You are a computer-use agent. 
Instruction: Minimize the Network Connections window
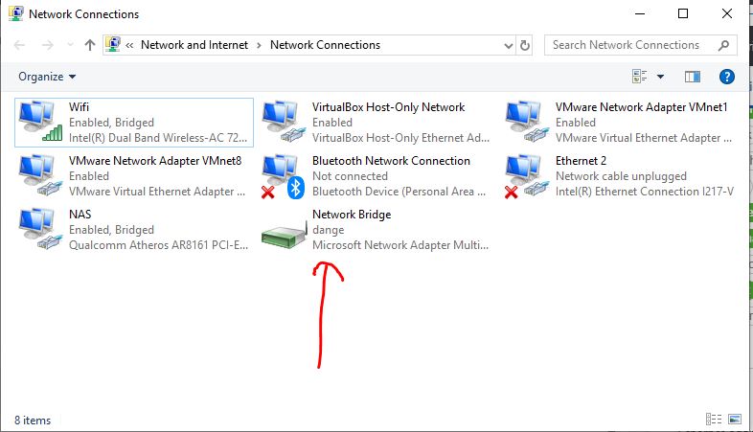(640, 13)
